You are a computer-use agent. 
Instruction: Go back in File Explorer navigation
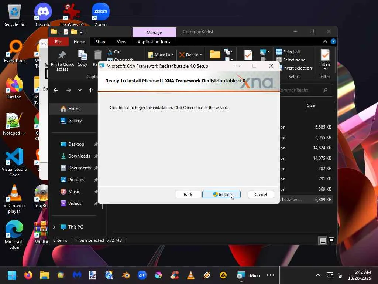tap(56, 90)
